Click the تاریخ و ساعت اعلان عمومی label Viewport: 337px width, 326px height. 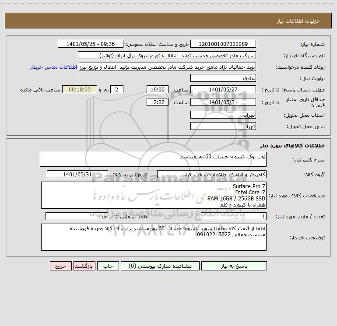pyautogui.click(x=157, y=44)
